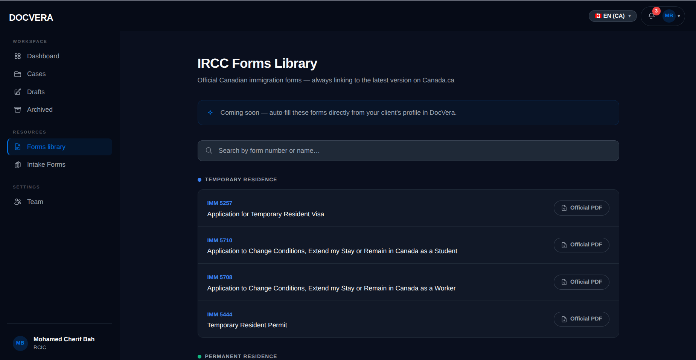This screenshot has width=696, height=360.
Task: Open the EN (CA) language dropdown
Action: click(x=612, y=16)
